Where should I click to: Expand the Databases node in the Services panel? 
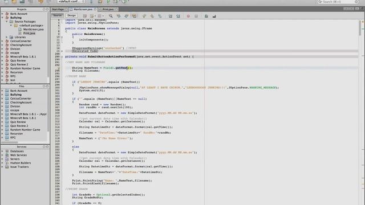2,151
